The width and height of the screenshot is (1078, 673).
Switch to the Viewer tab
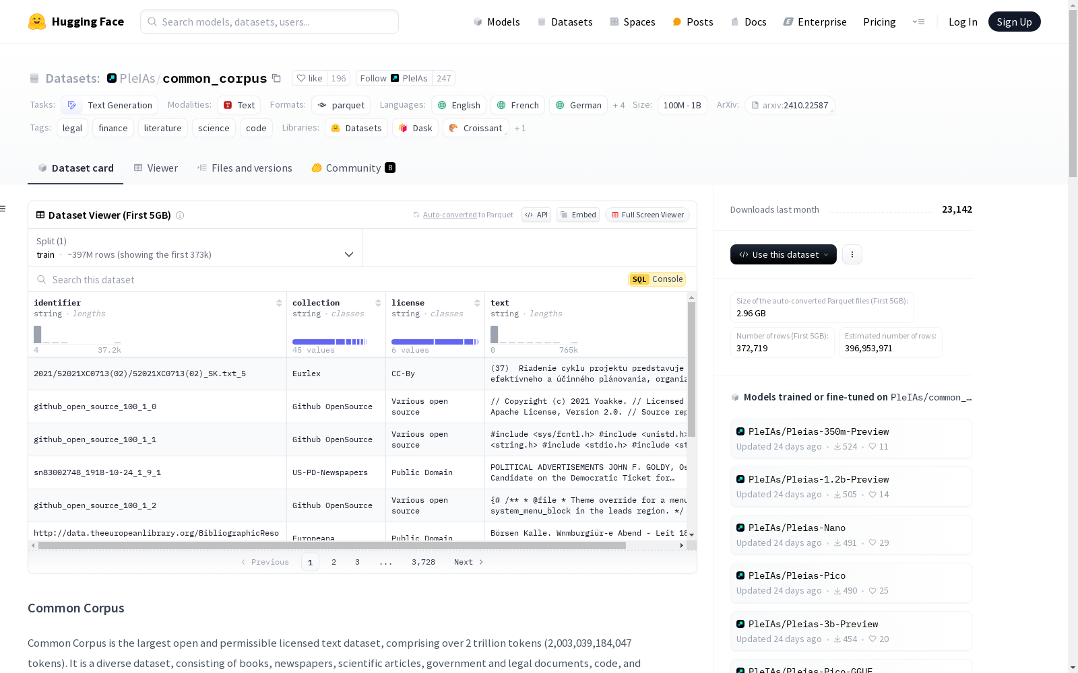[156, 168]
